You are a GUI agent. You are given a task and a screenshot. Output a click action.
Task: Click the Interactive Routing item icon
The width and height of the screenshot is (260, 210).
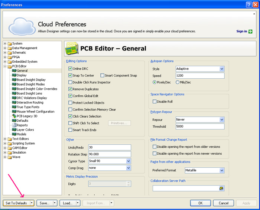(x=14, y=102)
